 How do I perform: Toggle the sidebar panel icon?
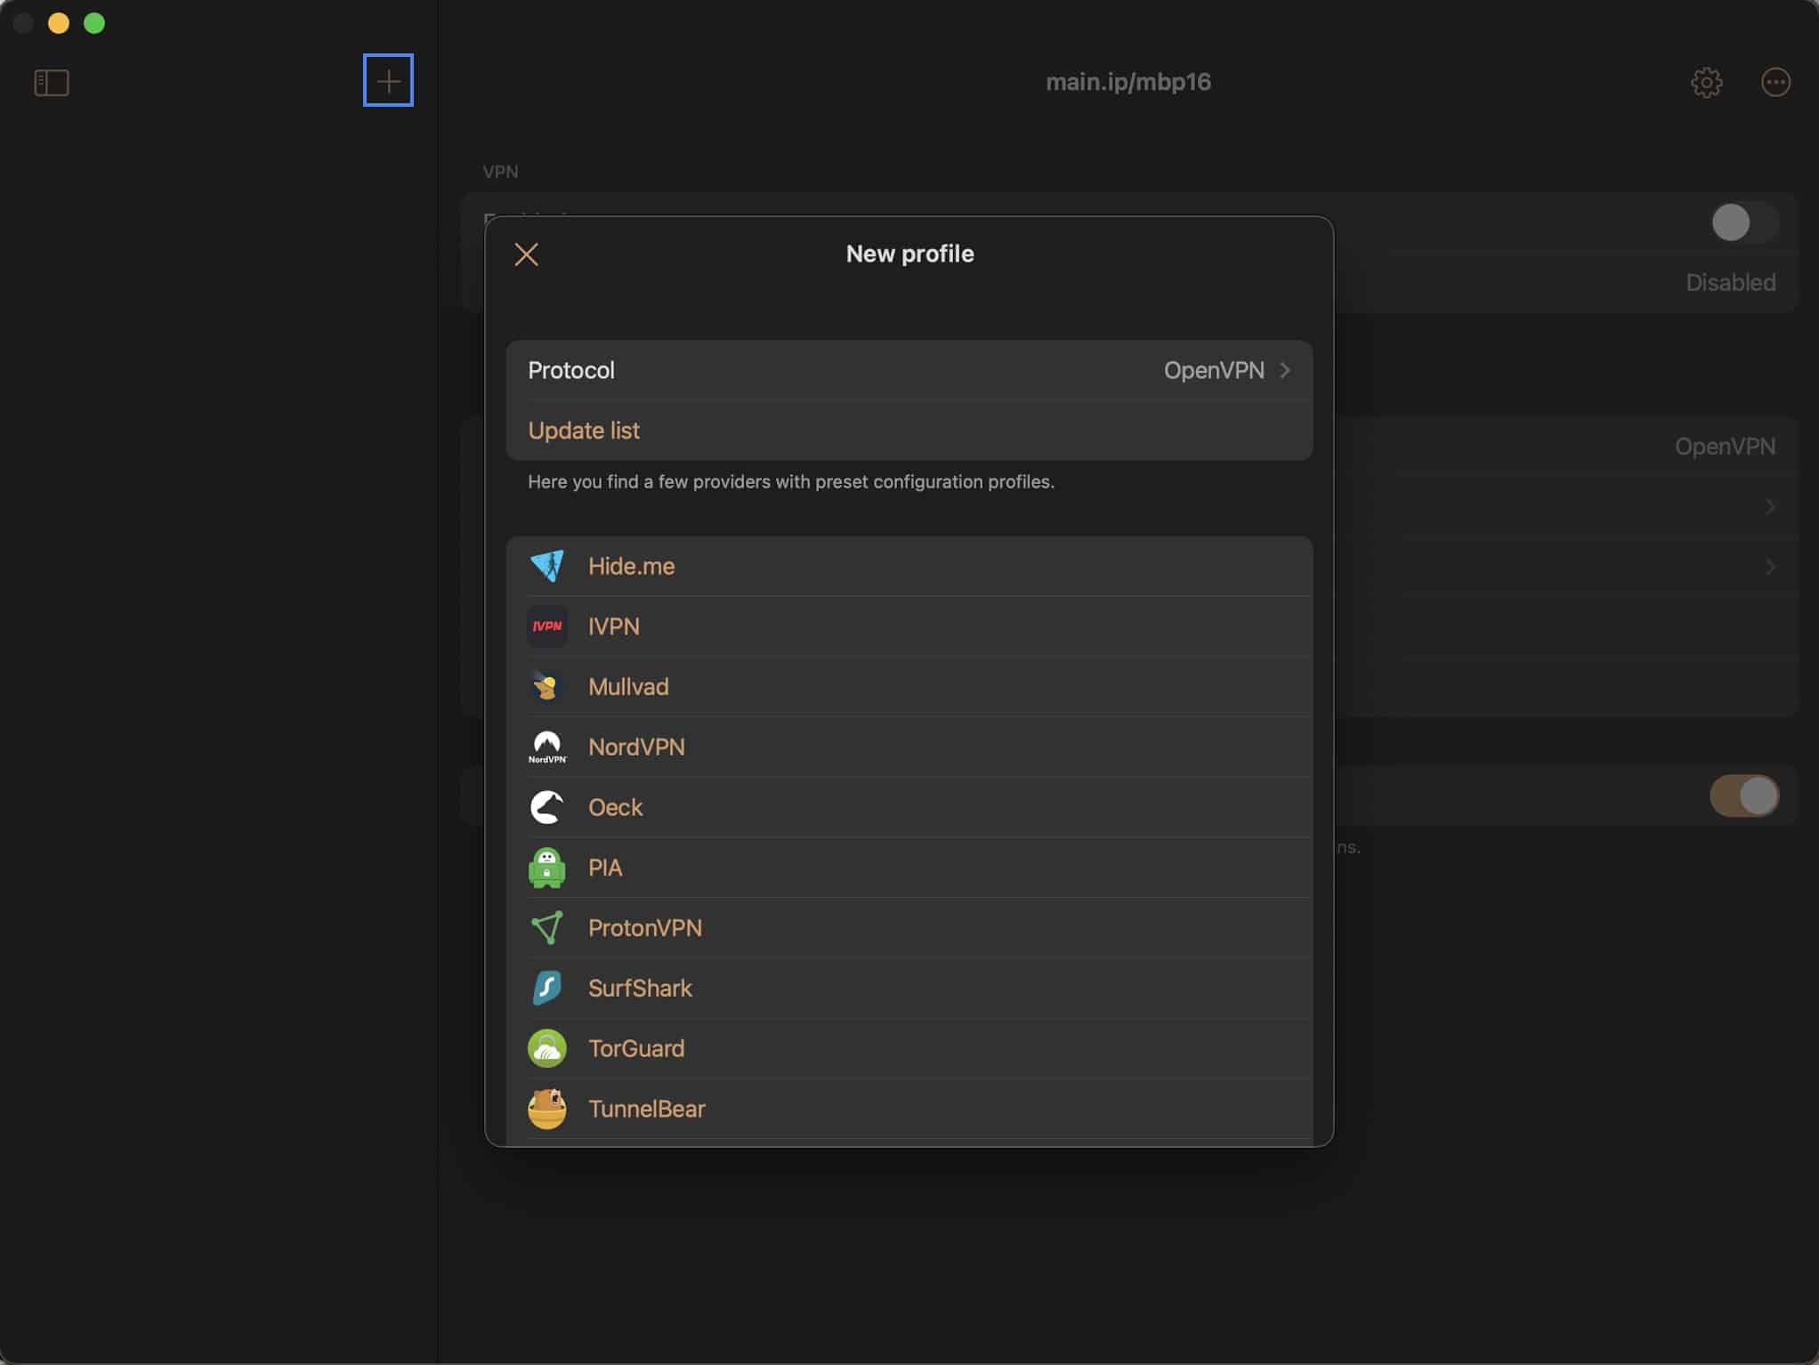click(52, 83)
